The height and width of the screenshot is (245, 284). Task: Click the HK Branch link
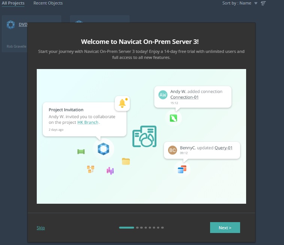click(88, 122)
